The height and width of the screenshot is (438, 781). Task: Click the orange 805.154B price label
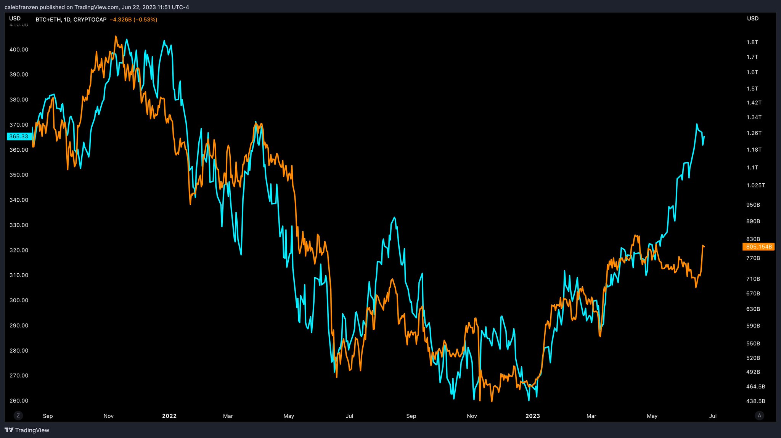(759, 247)
